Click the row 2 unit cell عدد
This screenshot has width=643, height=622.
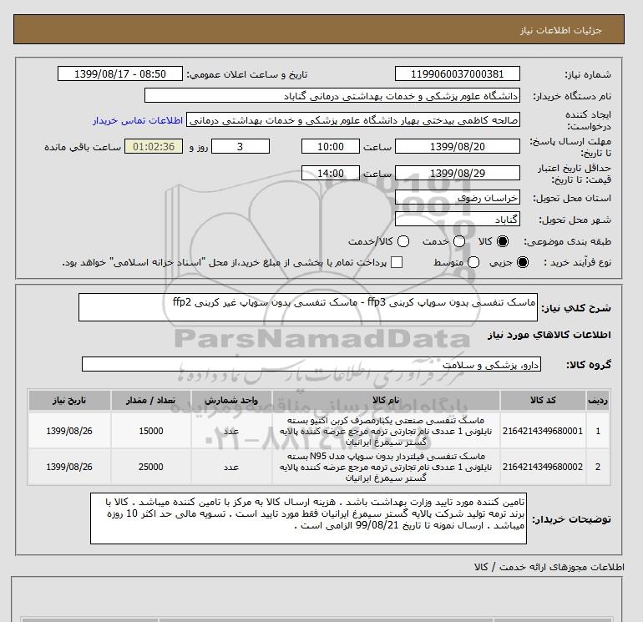[x=231, y=467]
